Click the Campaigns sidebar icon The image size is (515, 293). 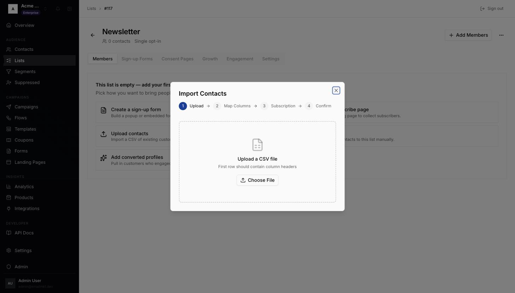tap(9, 107)
